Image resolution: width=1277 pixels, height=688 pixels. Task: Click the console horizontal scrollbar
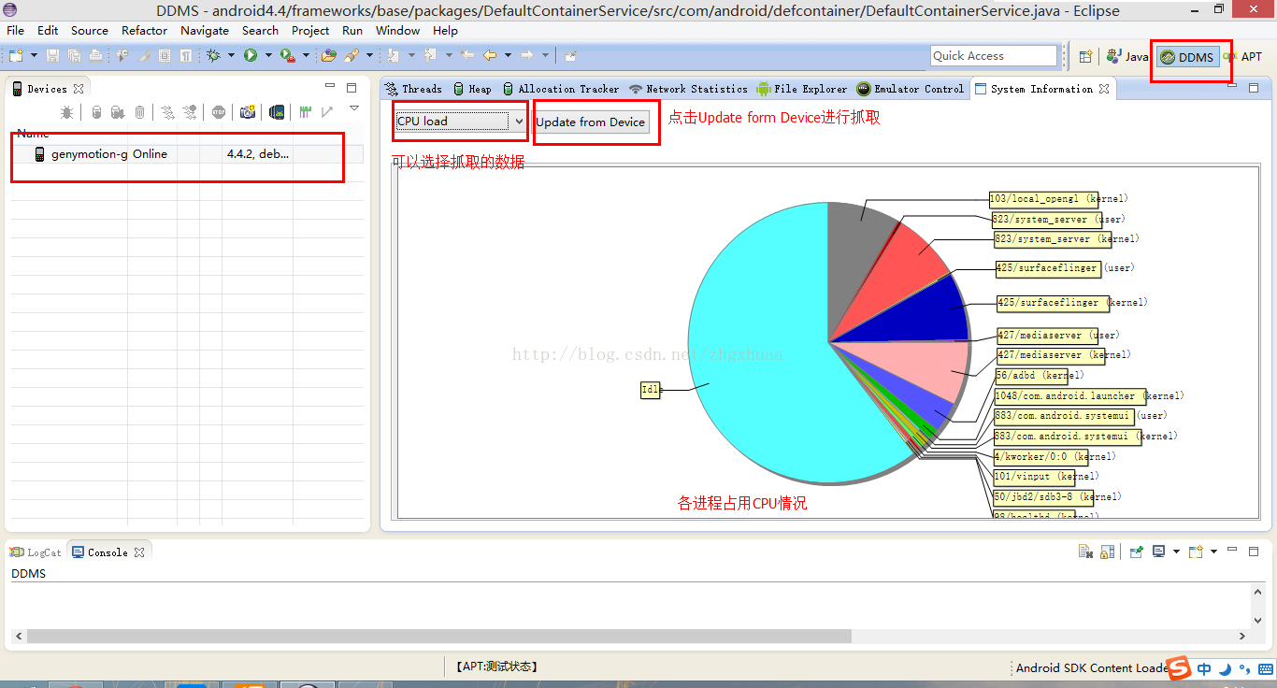tap(439, 636)
